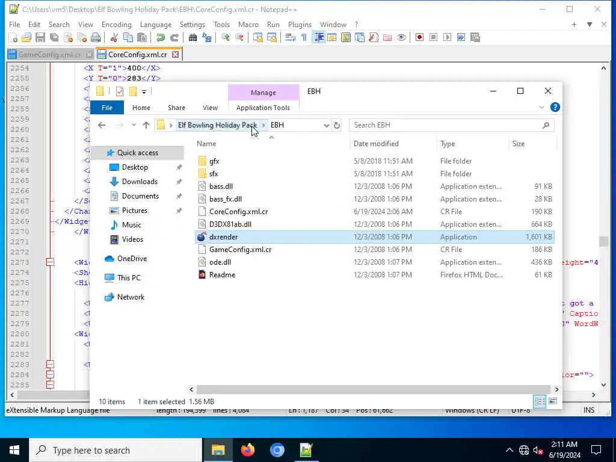
Task: Click the Cut scissors icon
Action: click(114, 38)
